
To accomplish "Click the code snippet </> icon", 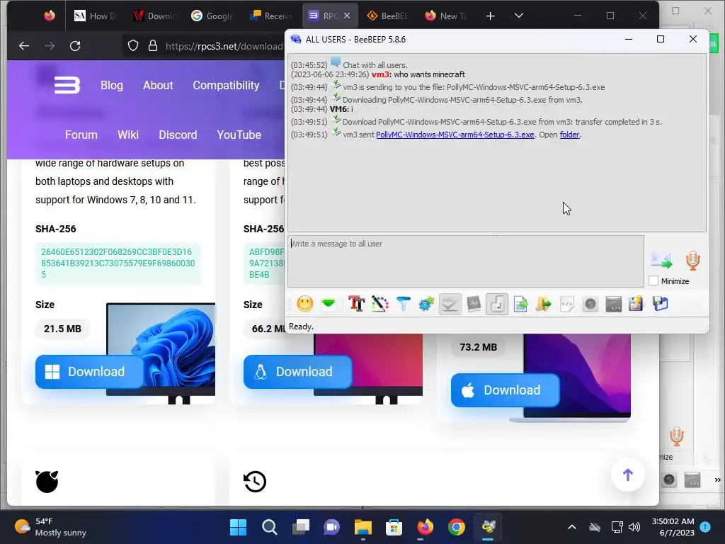I will (567, 304).
